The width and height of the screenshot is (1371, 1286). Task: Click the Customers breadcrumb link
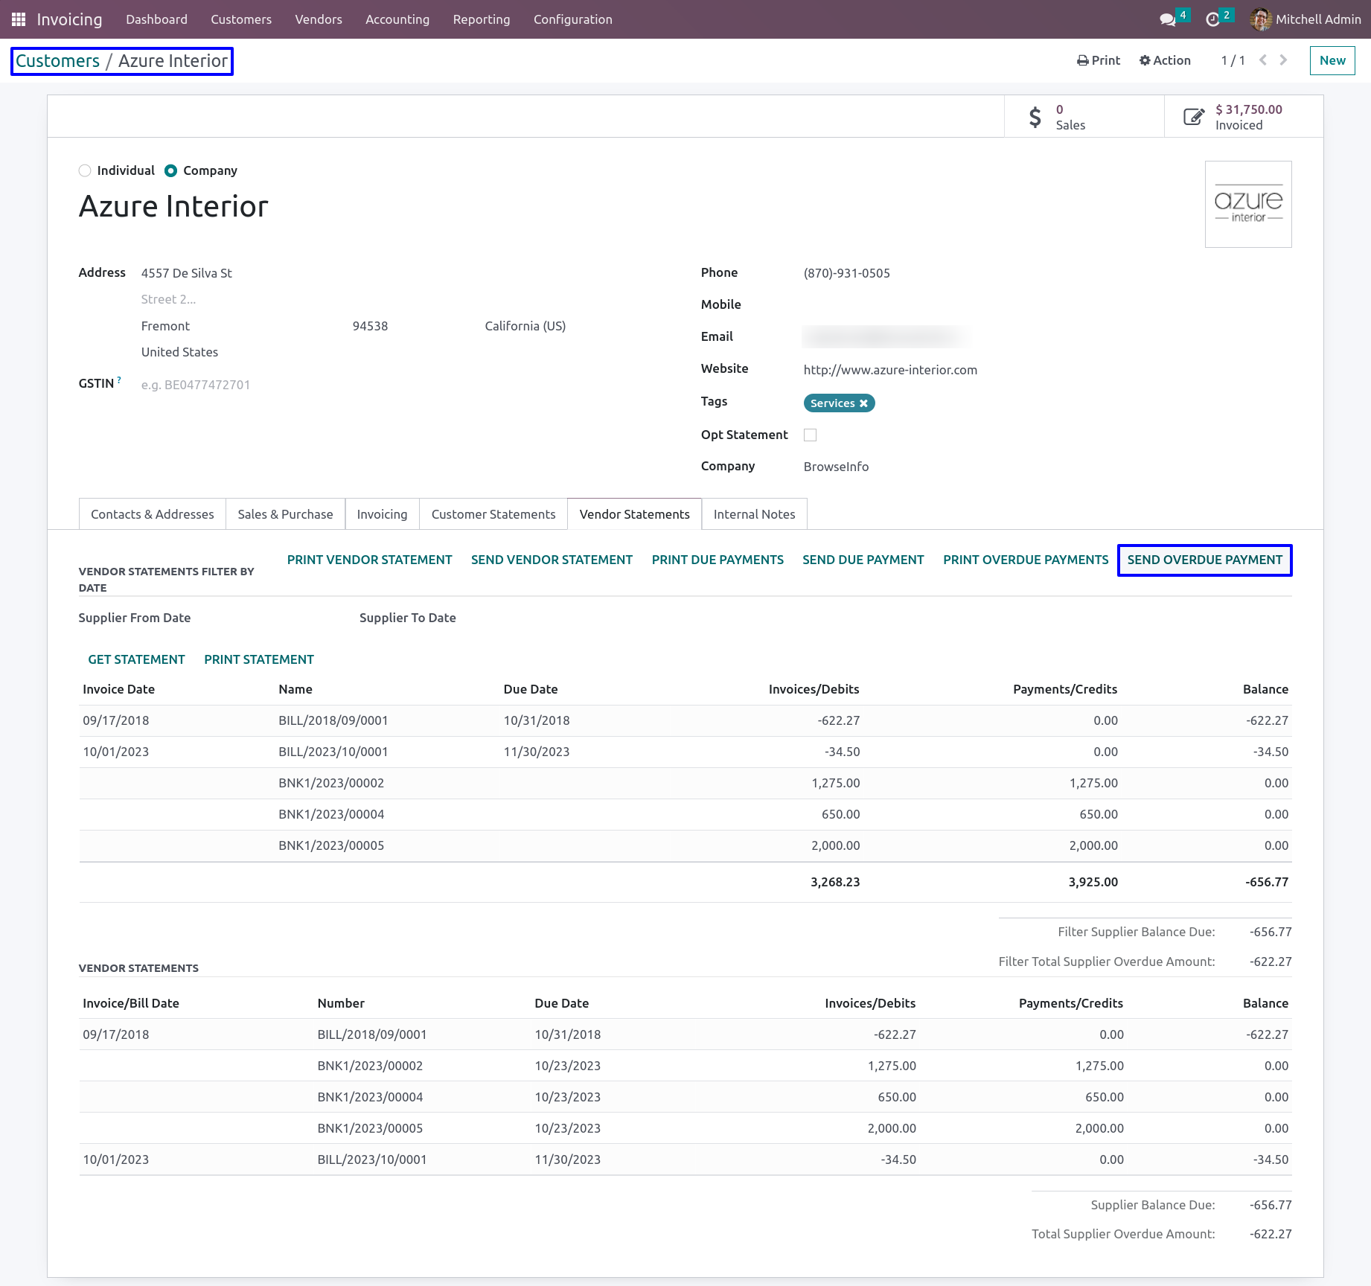point(58,61)
